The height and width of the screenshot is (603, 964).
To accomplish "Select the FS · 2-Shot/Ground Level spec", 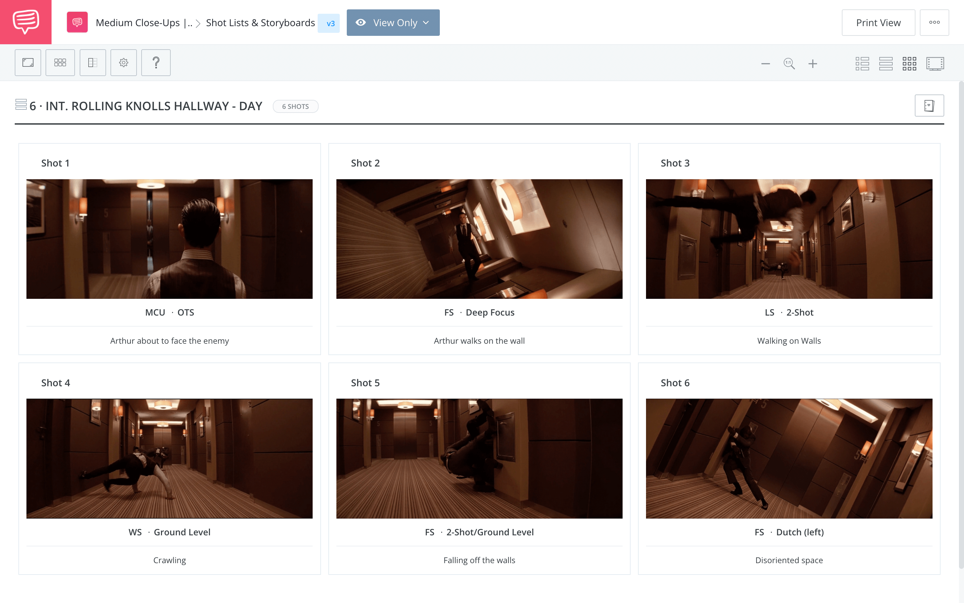I will [x=479, y=532].
